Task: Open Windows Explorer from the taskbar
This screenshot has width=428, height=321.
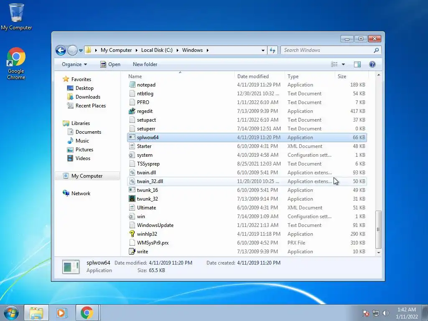Action: tap(36, 313)
